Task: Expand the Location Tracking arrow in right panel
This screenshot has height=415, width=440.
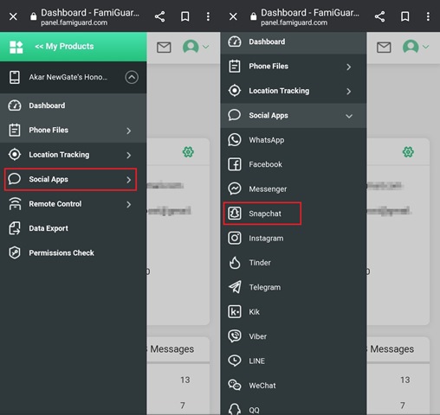Action: pyautogui.click(x=349, y=92)
